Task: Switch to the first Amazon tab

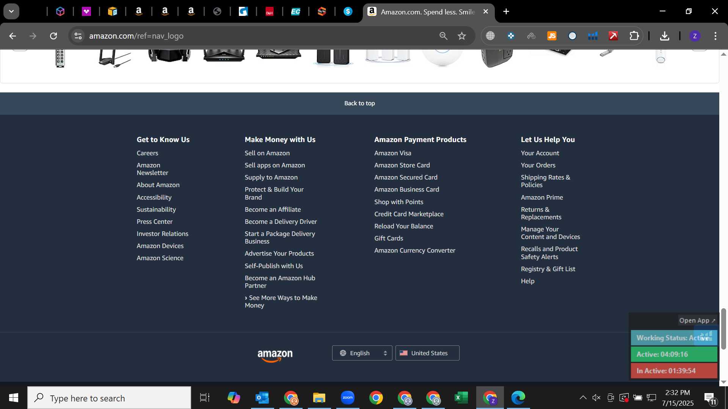Action: [x=139, y=11]
